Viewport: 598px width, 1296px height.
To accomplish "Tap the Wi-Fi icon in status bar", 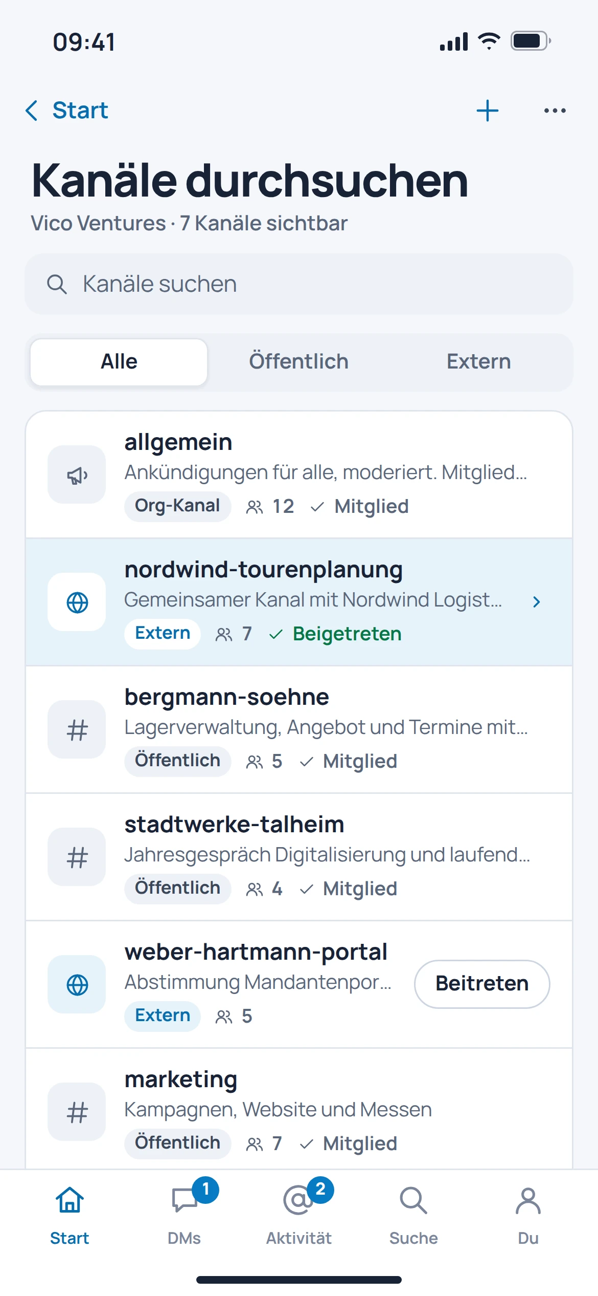I will click(489, 41).
